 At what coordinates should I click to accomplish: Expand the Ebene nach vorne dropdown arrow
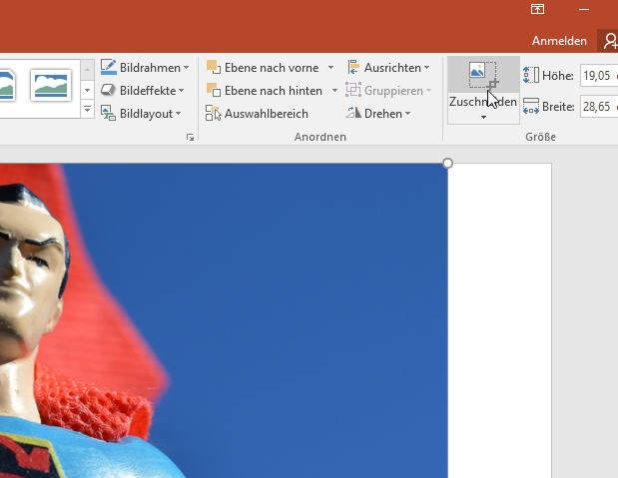point(331,68)
